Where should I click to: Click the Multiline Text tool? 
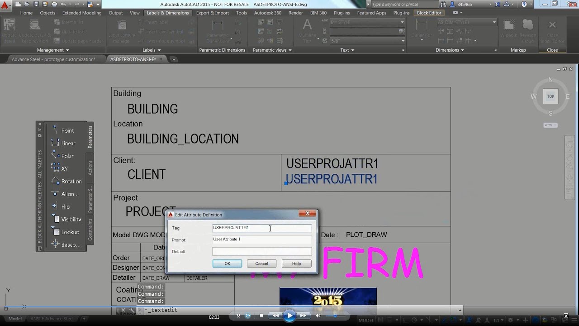pyautogui.click(x=307, y=31)
